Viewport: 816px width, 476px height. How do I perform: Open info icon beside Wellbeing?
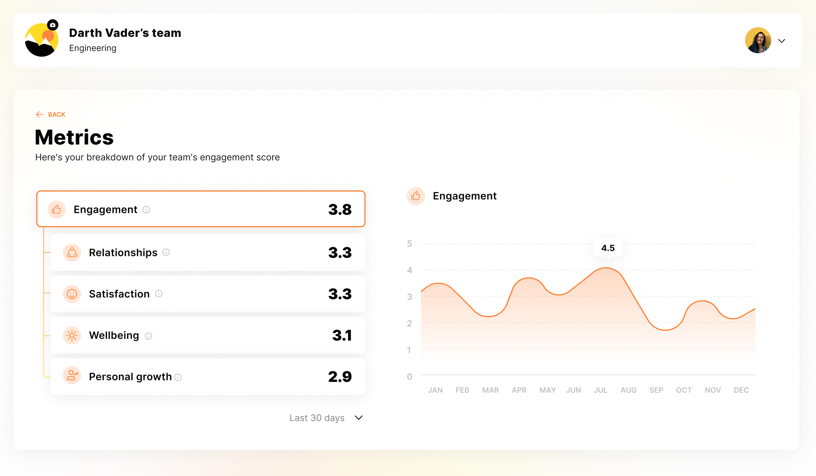click(x=148, y=336)
